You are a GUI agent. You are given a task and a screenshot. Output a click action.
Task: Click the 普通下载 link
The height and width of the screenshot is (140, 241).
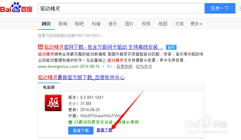(104, 130)
